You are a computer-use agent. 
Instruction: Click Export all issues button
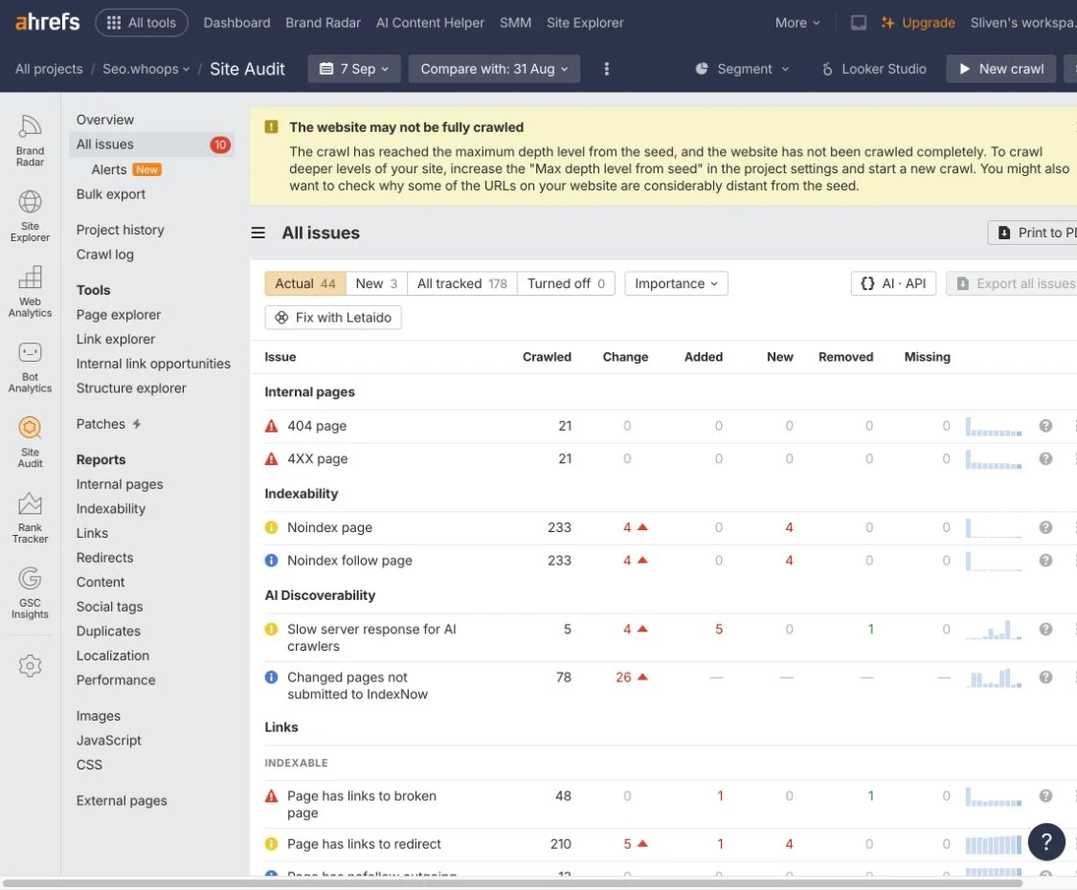point(1012,283)
